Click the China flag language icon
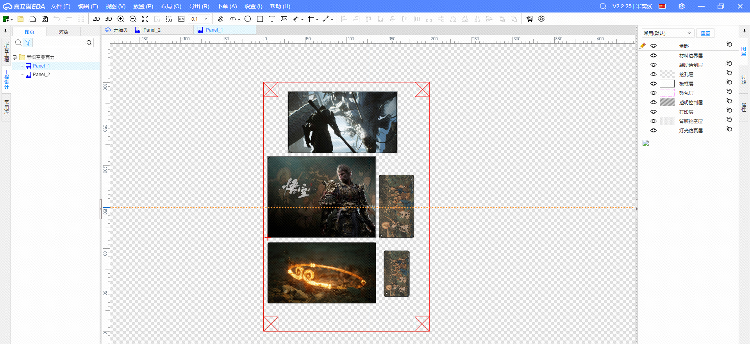This screenshot has height=344, width=750. 662,6
